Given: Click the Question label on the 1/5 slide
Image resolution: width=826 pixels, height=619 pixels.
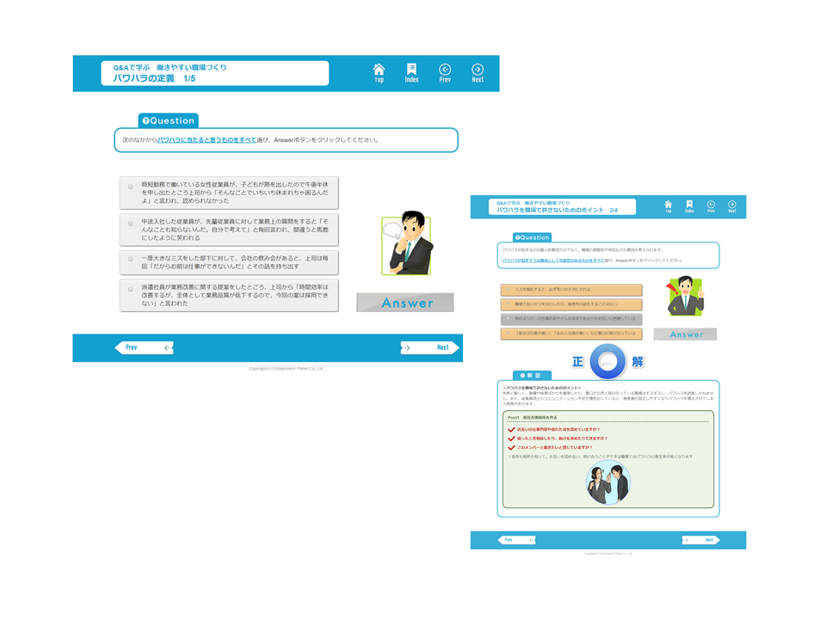Looking at the screenshot, I should point(168,120).
